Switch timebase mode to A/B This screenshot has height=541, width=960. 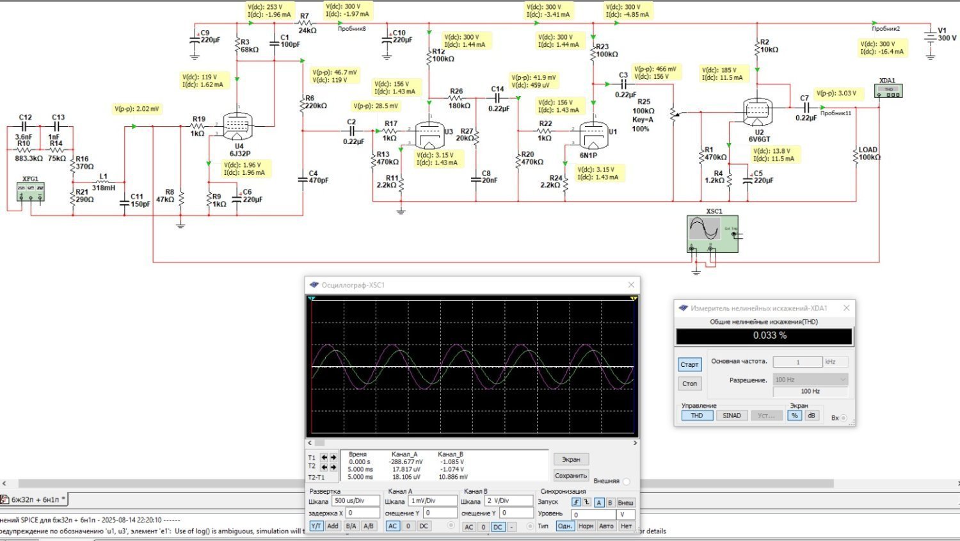(369, 526)
